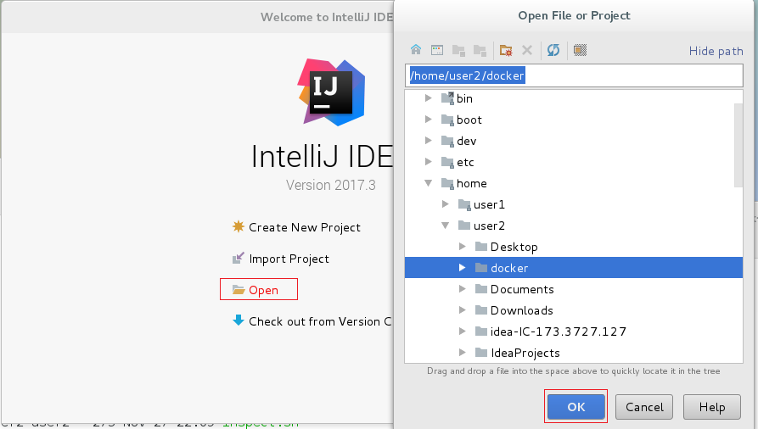
Task: Click the Create New Project star icon
Action: [x=239, y=226]
